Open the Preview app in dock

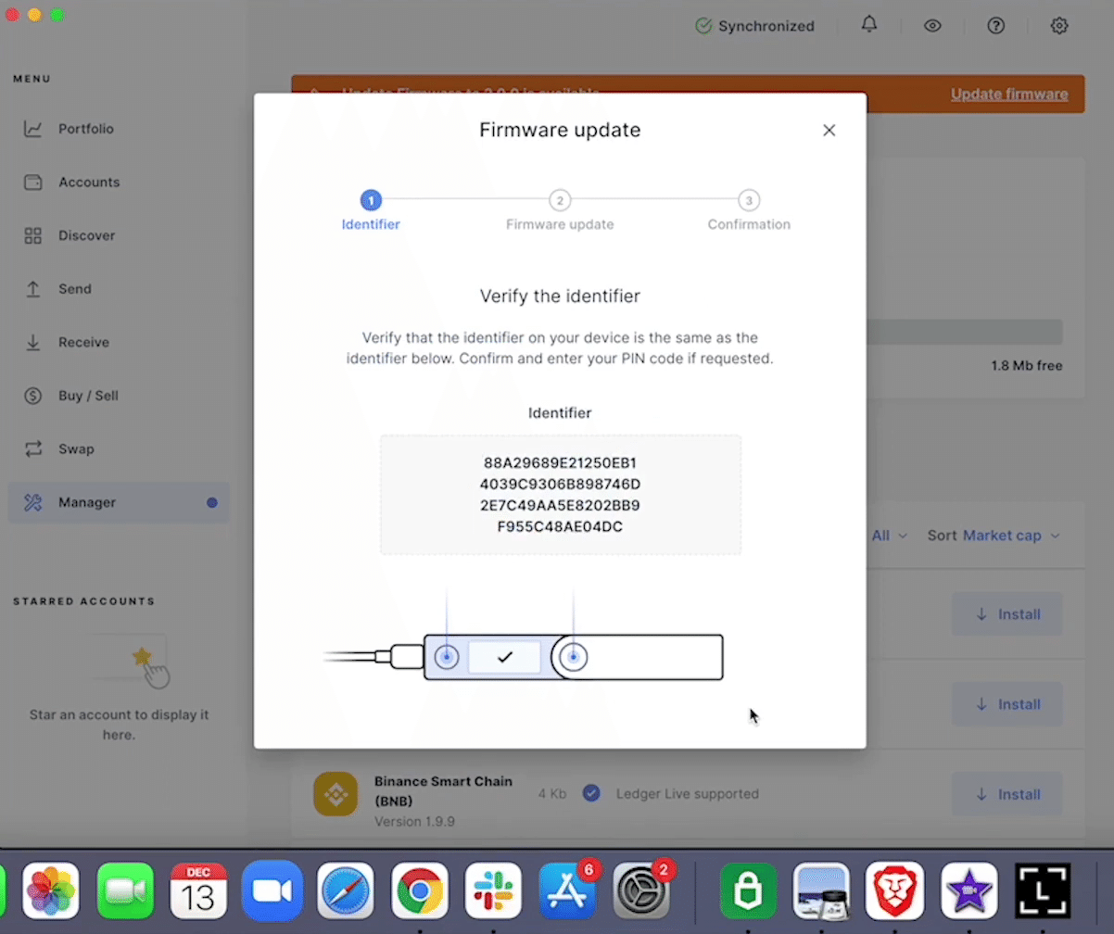(821, 891)
